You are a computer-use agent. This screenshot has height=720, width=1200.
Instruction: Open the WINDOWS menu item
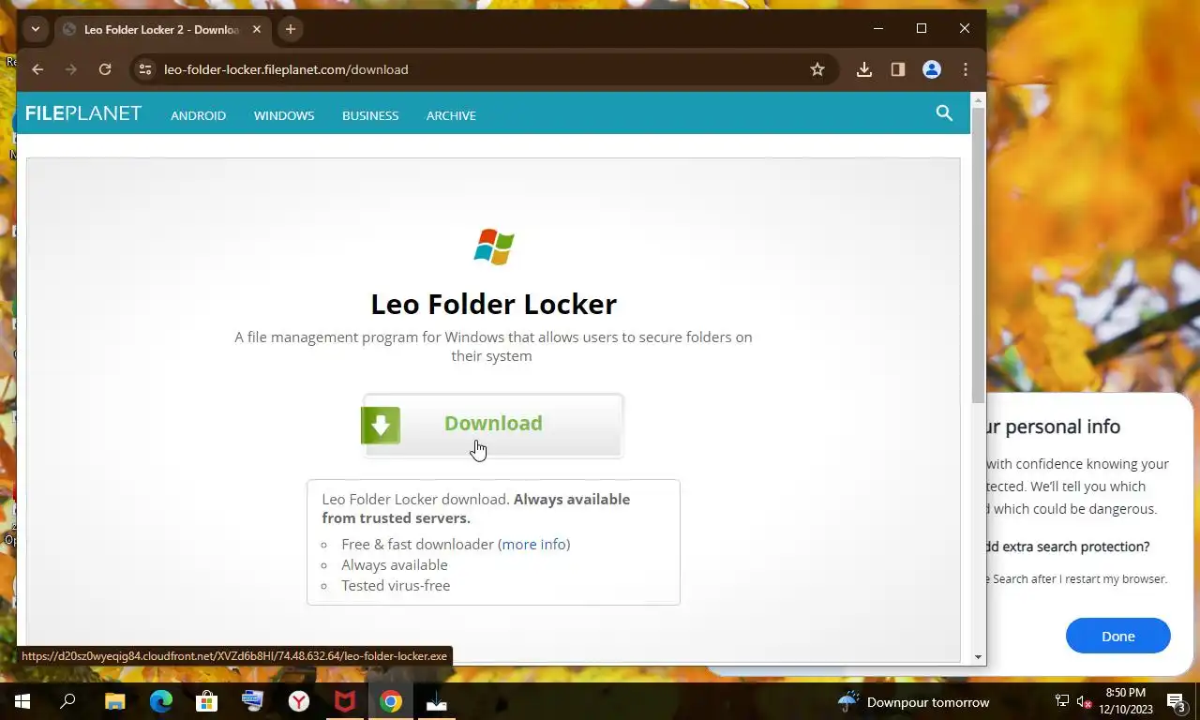[284, 115]
